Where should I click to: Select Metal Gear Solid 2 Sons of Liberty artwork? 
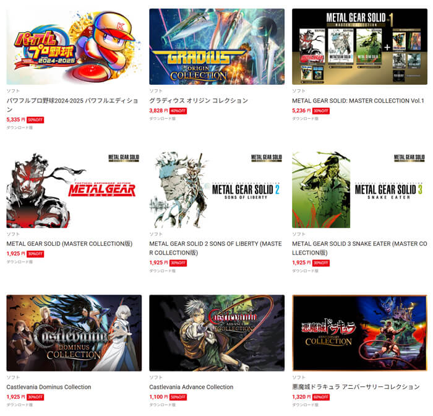click(x=216, y=189)
